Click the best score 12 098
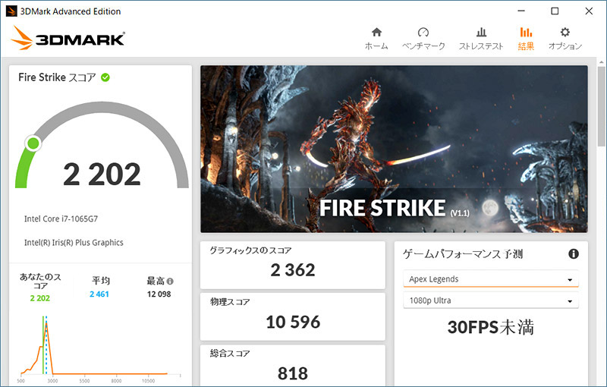The height and width of the screenshot is (387, 607). click(159, 294)
